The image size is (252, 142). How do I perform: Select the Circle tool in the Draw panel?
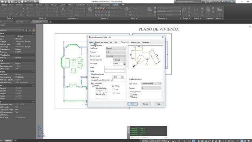point(11,10)
